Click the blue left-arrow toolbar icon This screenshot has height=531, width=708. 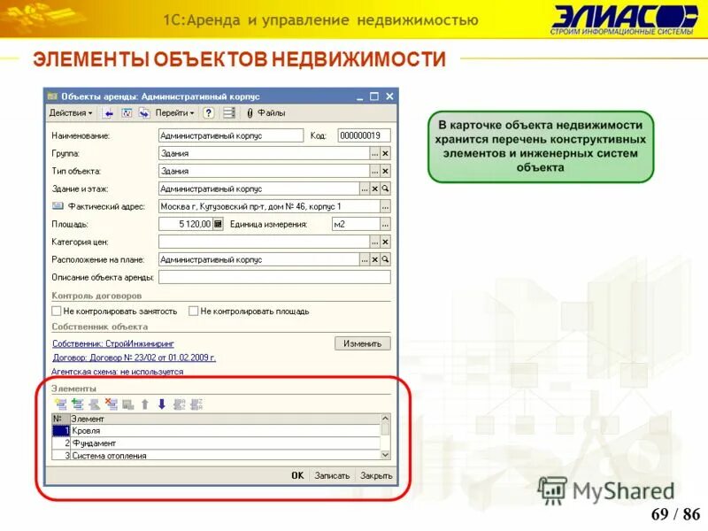[108, 113]
